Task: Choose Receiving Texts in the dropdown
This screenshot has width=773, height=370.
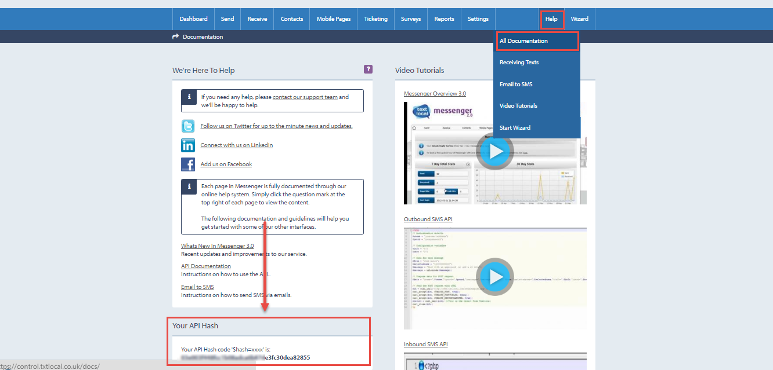Action: coord(519,63)
